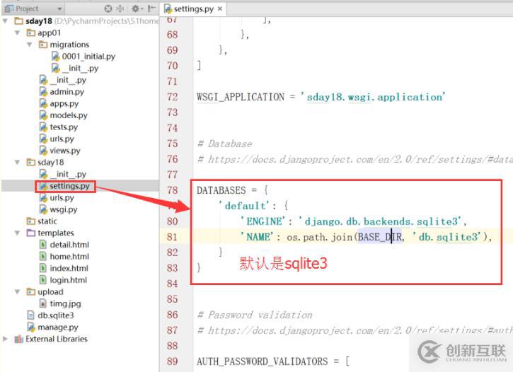Select the migrations folder icon
The width and height of the screenshot is (513, 372).
43,45
